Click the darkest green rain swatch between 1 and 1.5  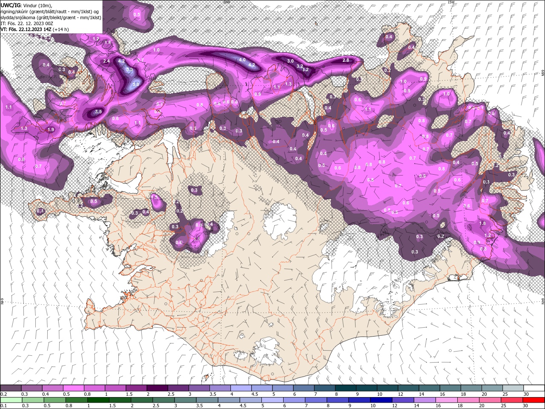pyautogui.click(x=98, y=400)
